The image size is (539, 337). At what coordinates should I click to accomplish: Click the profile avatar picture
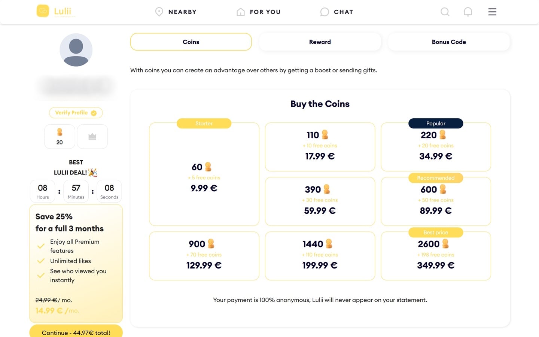(76, 50)
